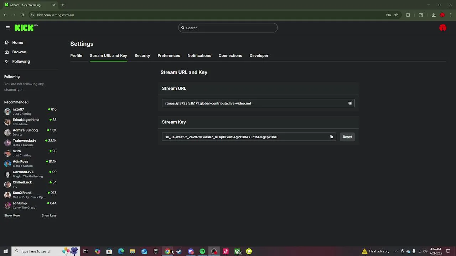This screenshot has width=456, height=256.
Task: Click Show Less in recommended list
Action: 49,215
